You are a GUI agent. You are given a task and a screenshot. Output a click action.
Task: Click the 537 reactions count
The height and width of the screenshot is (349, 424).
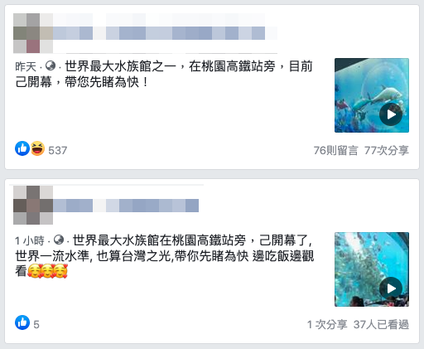(58, 151)
